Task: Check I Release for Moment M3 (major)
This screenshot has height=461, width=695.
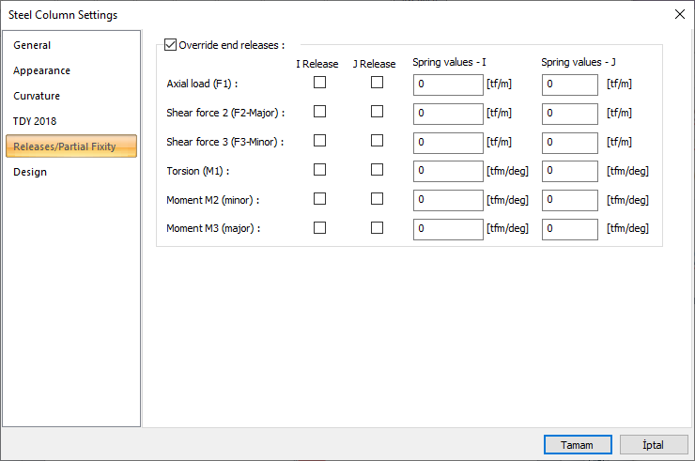Action: click(320, 228)
